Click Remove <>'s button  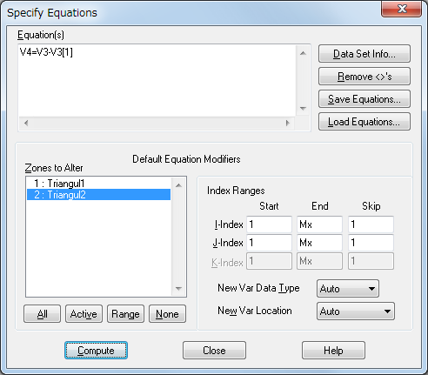(364, 77)
